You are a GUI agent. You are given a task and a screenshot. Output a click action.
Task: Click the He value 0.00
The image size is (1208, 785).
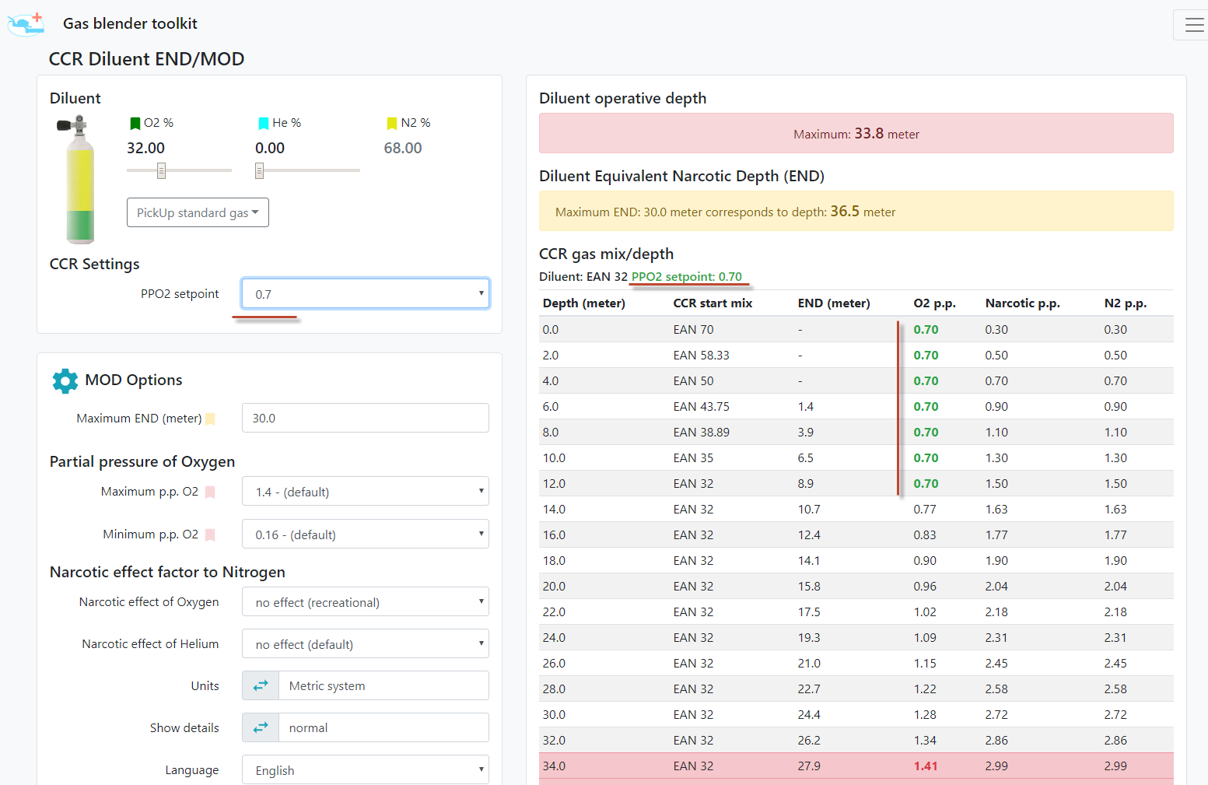tap(270, 148)
